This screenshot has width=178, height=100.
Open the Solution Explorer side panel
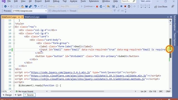click(175, 23)
